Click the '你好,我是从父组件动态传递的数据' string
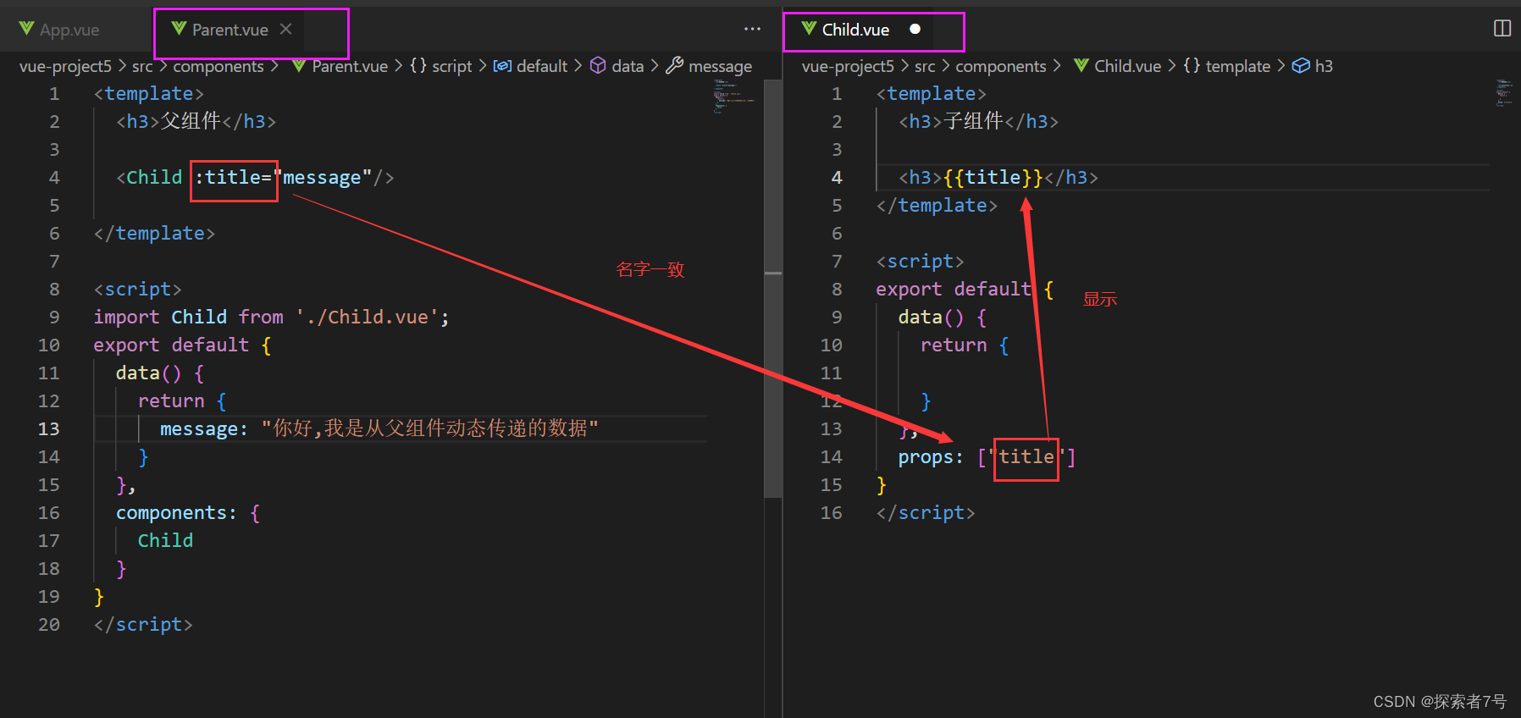This screenshot has width=1521, height=718. click(x=429, y=428)
